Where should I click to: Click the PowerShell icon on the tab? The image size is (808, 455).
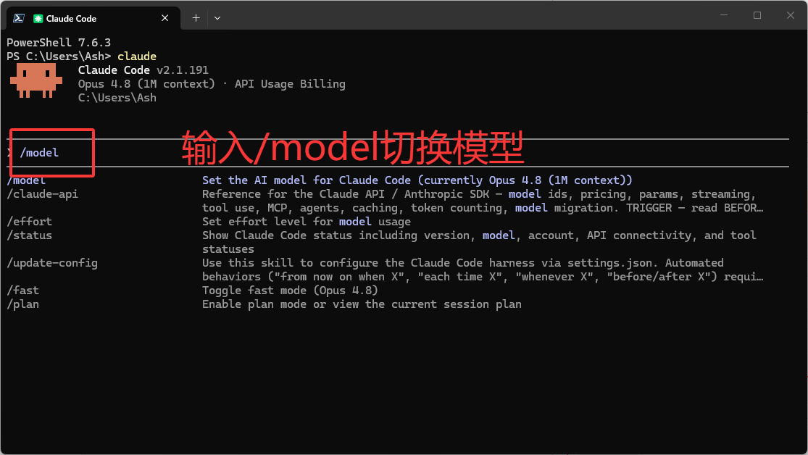[x=19, y=18]
